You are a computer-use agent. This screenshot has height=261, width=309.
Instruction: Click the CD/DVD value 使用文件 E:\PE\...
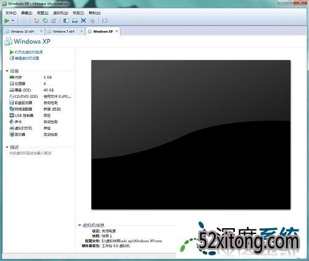(x=57, y=96)
